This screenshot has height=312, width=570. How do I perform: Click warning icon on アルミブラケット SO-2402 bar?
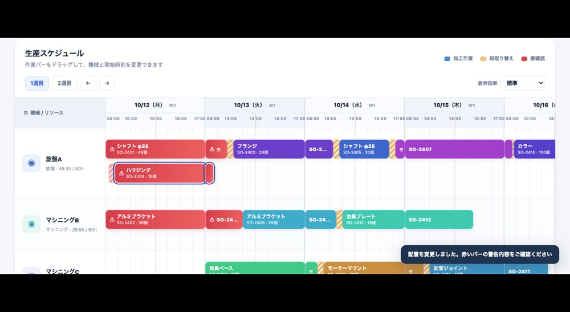[x=112, y=220]
